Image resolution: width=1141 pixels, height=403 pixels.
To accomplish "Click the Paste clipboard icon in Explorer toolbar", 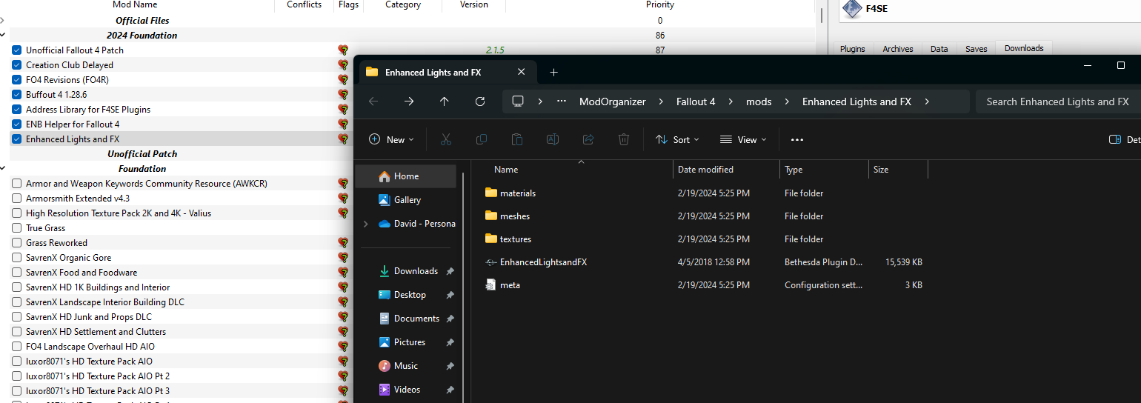I will pyautogui.click(x=517, y=139).
